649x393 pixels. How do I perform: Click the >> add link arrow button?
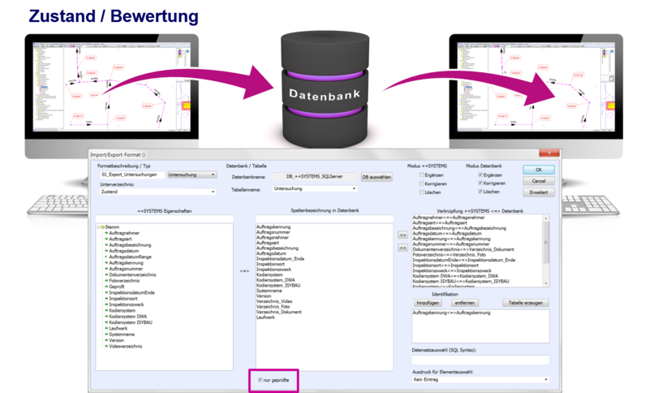[403, 235]
